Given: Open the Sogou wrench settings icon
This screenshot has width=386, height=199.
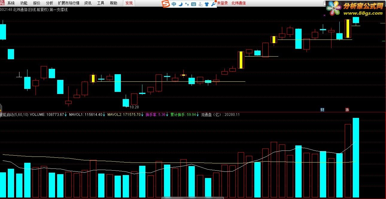Looking at the screenshot, I should (213, 4).
